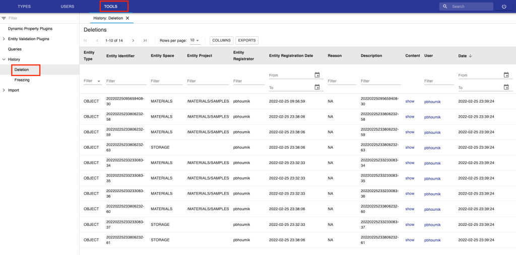Image resolution: width=516 pixels, height=255 pixels.
Task: Open Queries in sidebar
Action: coord(15,49)
